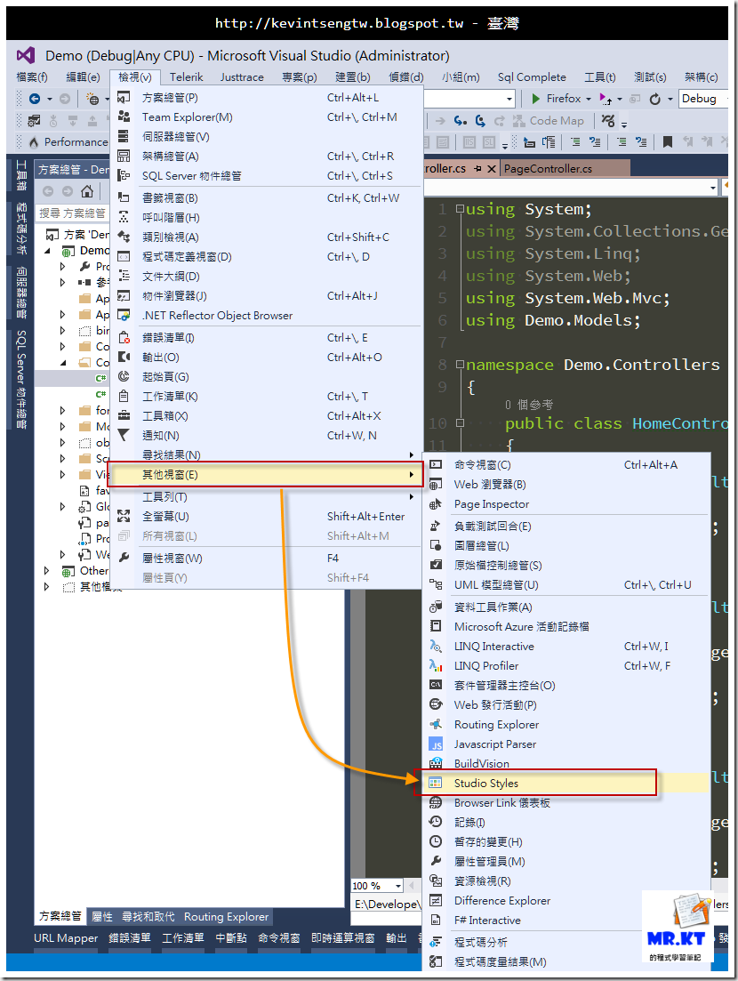Viewport: 738px width, 981px height.
Task: Start debugging with Firefox button
Action: pyautogui.click(x=556, y=98)
